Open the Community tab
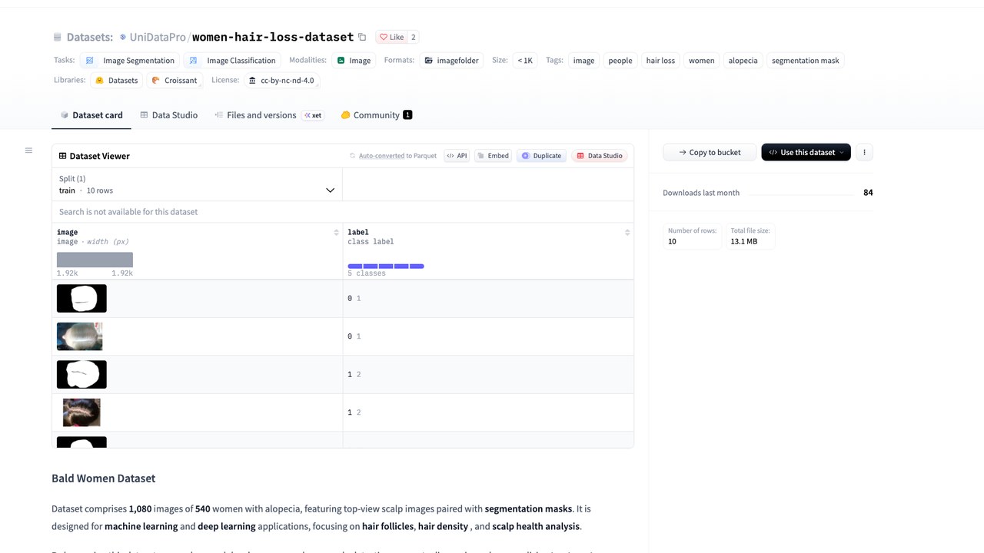The height and width of the screenshot is (553, 984). point(376,115)
